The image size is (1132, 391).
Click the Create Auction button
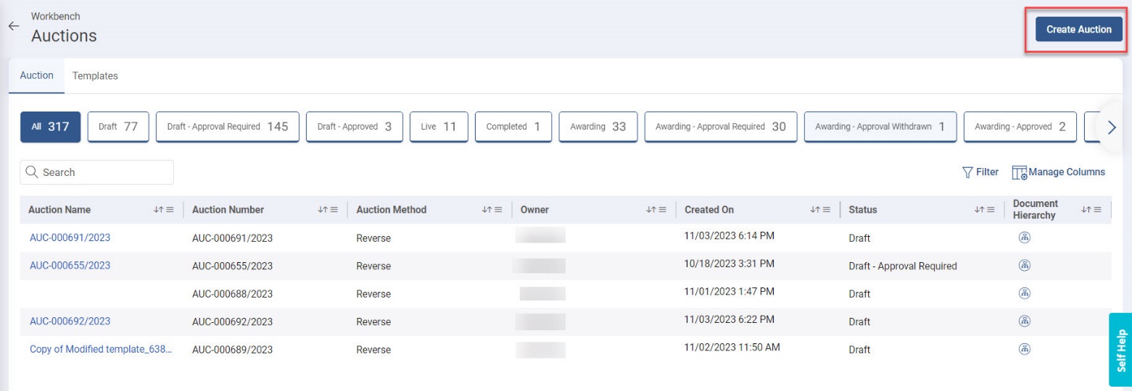[x=1078, y=30]
